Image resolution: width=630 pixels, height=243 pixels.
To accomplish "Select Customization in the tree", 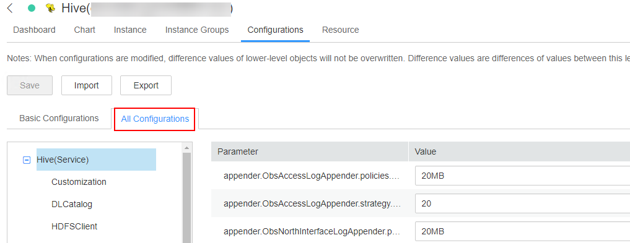I will [79, 182].
